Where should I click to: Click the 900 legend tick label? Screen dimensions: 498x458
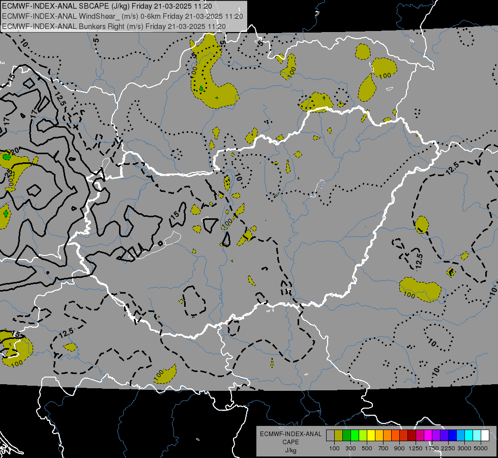tap(399, 448)
